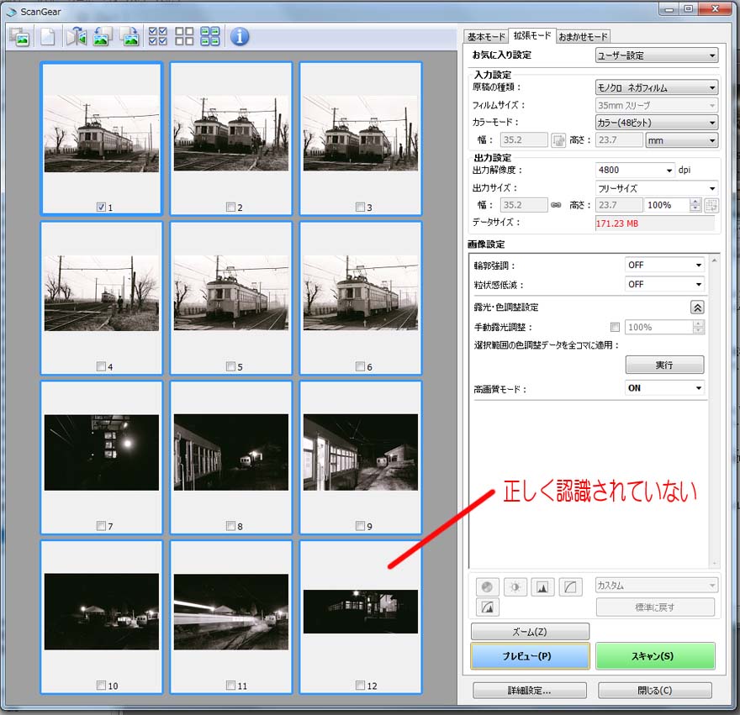The width and height of the screenshot is (740, 715).
Task: Click the ズーム(Z) button
Action: point(530,632)
